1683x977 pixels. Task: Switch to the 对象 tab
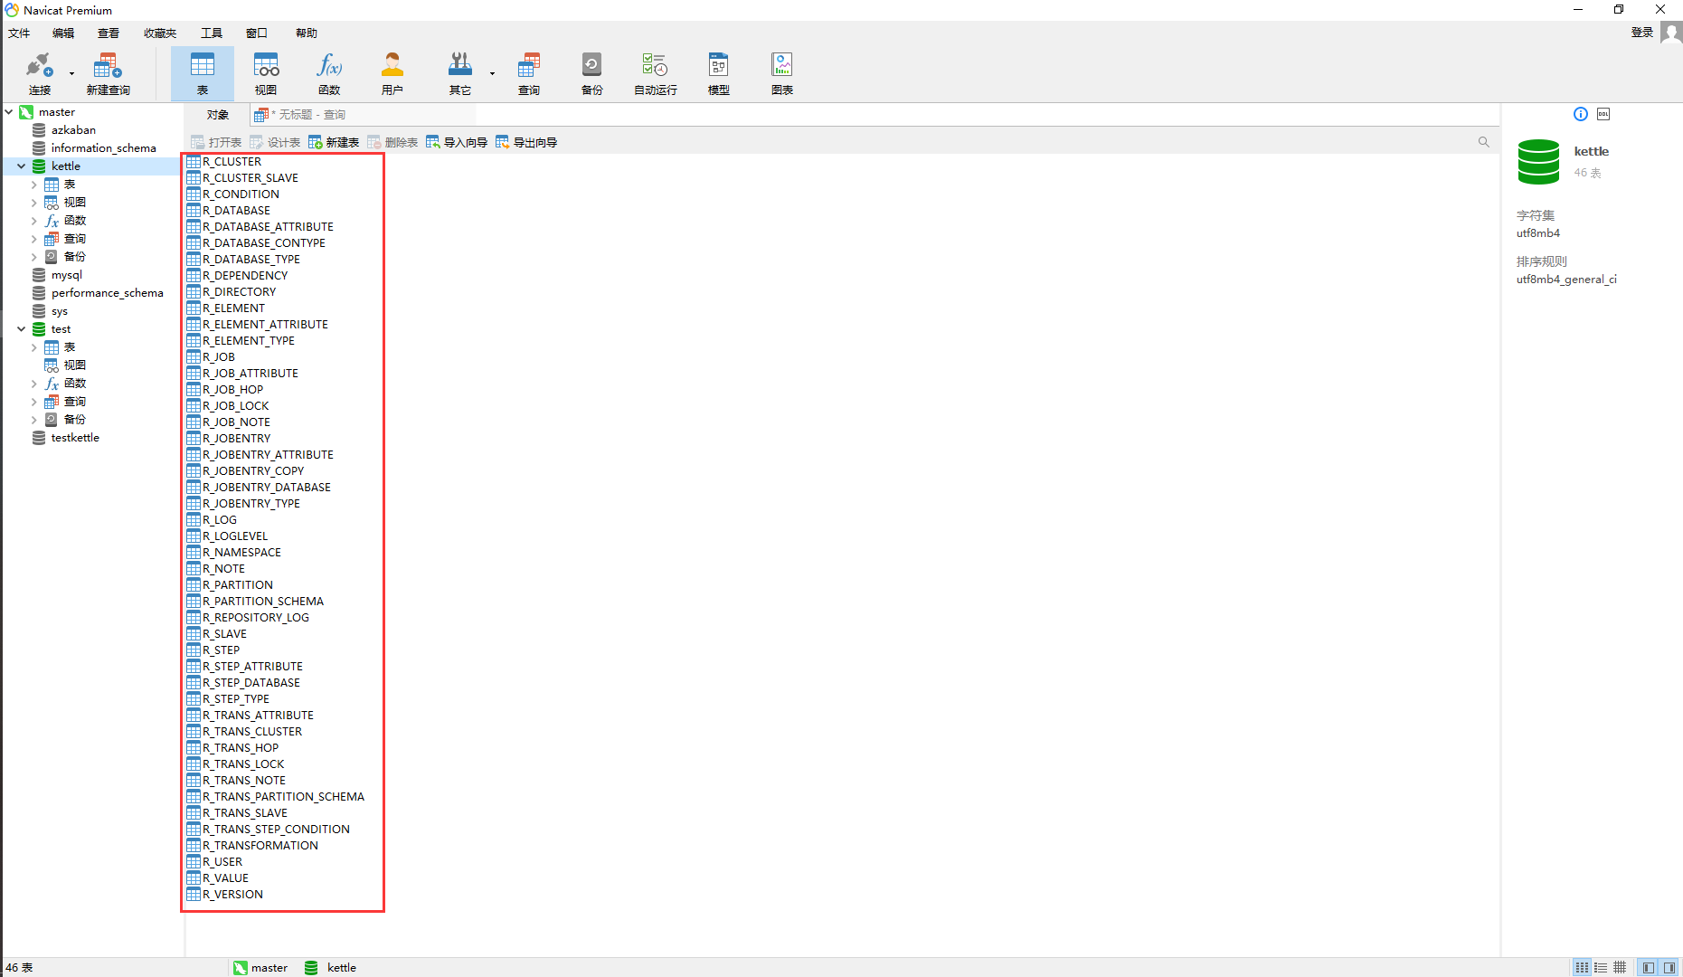pyautogui.click(x=217, y=115)
